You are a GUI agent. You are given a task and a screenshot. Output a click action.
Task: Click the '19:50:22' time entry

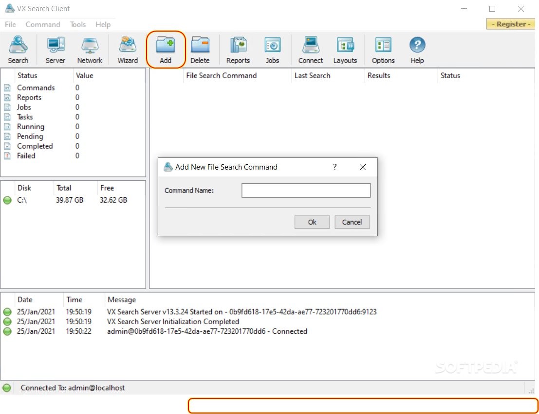(79, 331)
